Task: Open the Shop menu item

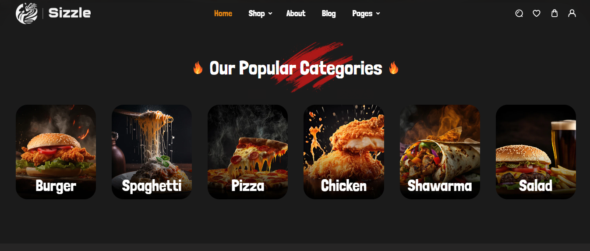Action: coord(257,14)
